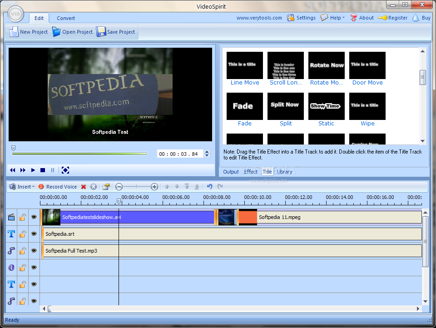Select the Rotate Move title effect thumbnail
This screenshot has width=436, height=328.
(327, 65)
